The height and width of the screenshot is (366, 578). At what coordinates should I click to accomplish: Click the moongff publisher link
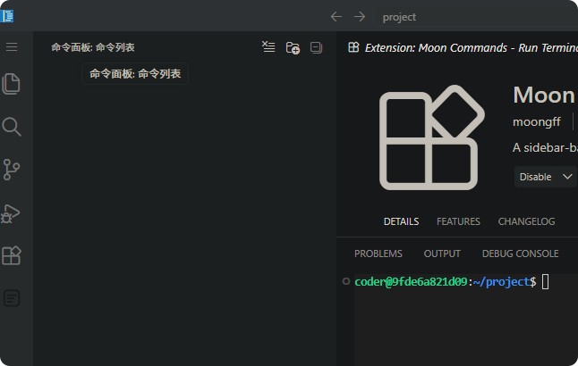click(x=536, y=121)
